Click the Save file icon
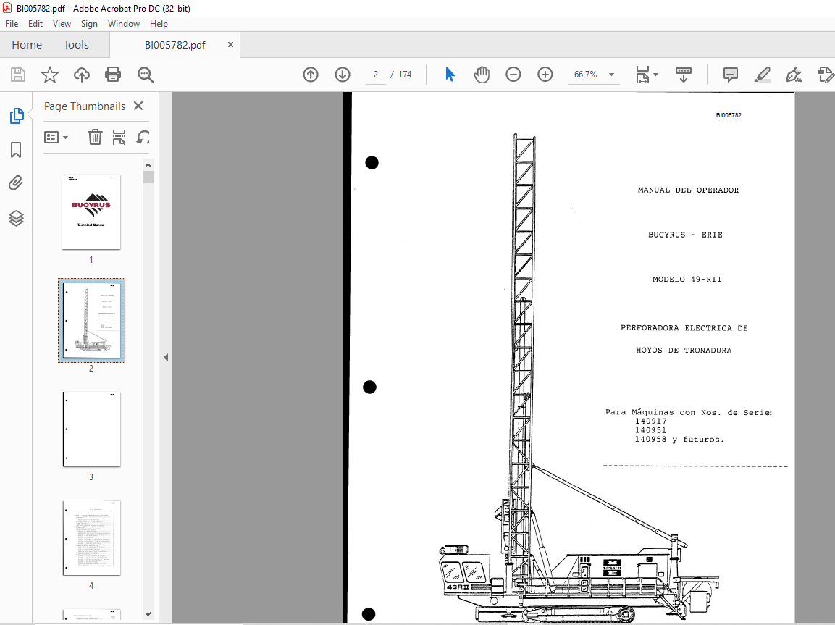 click(x=18, y=75)
